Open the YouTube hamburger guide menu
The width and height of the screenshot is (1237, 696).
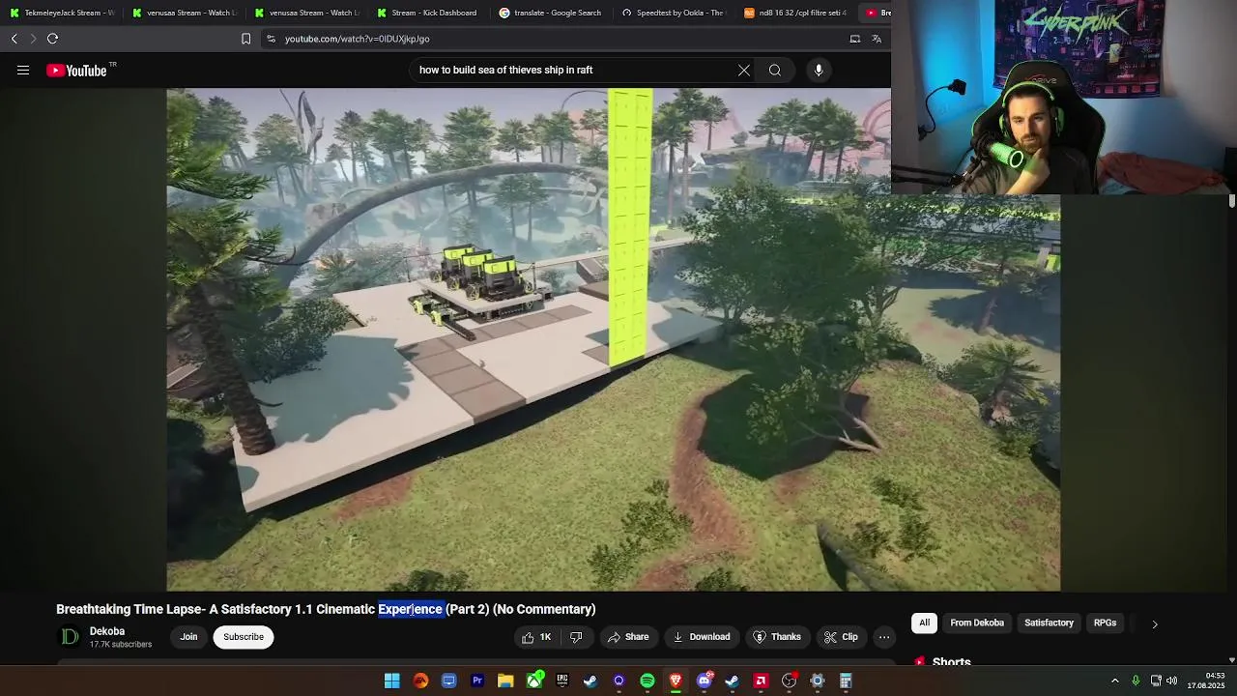(x=23, y=70)
